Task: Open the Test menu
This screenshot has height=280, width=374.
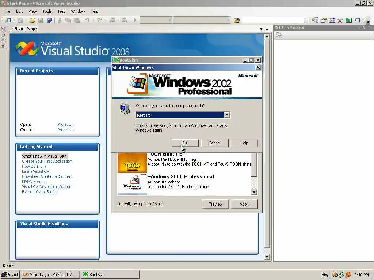Action: point(61,11)
